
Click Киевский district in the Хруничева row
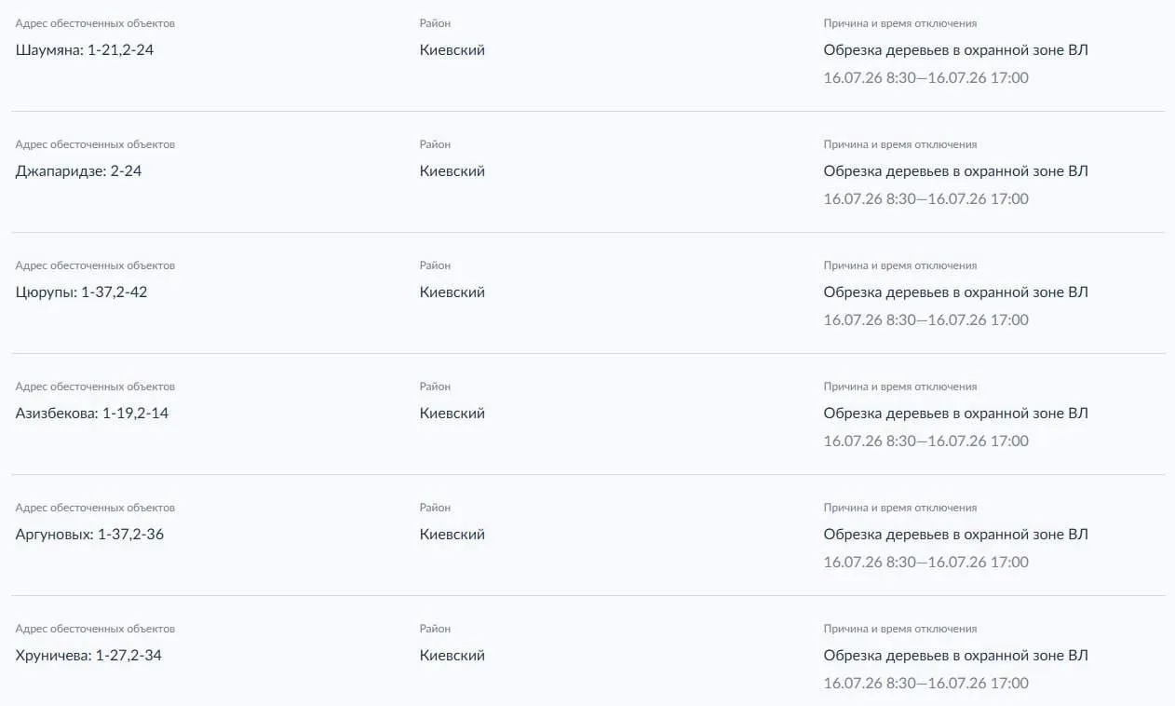point(452,656)
